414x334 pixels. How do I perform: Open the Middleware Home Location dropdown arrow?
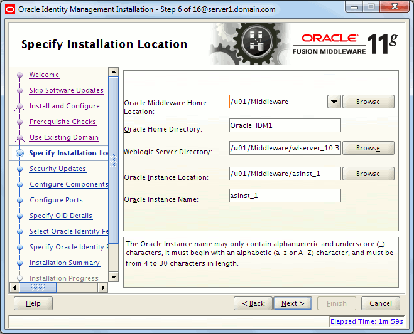[334, 102]
